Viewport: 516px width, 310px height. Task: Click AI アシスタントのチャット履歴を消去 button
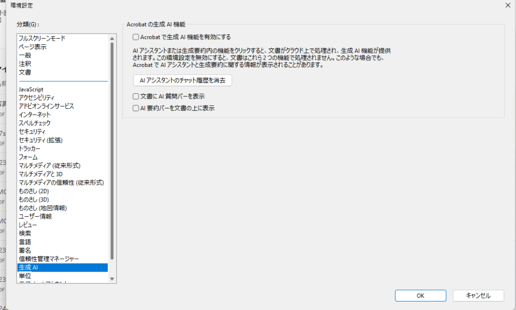(182, 80)
